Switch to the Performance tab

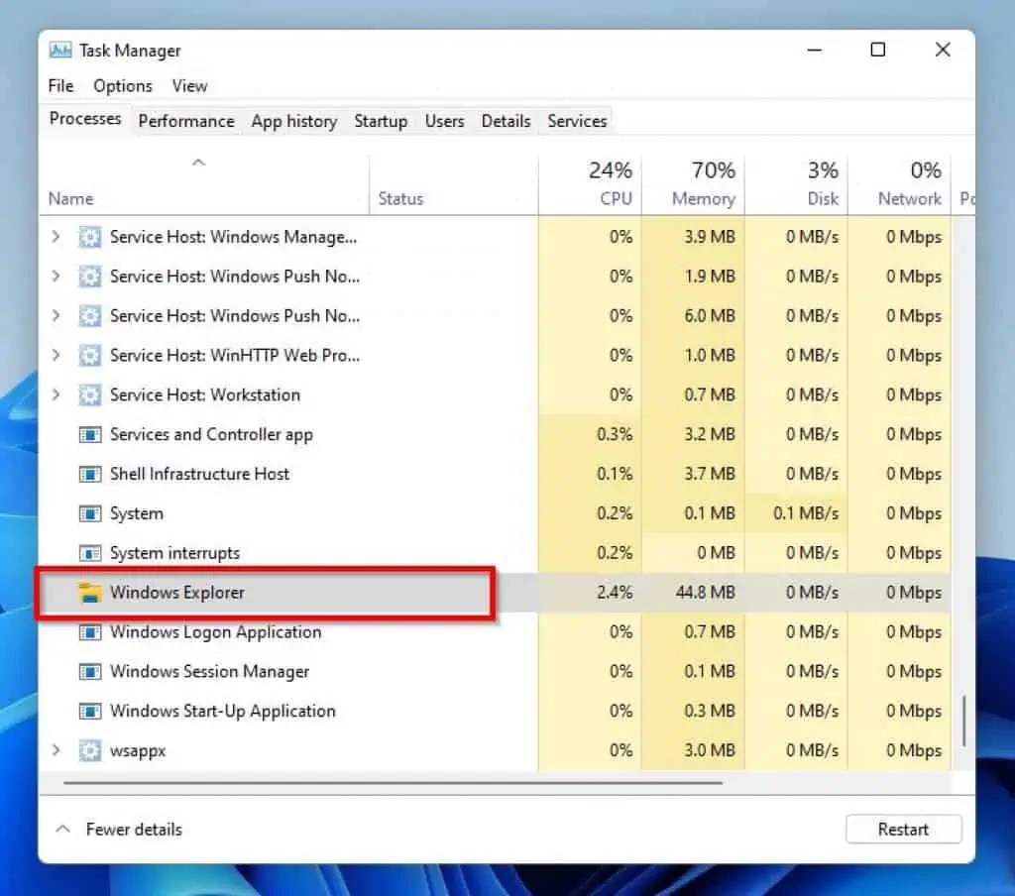pyautogui.click(x=186, y=120)
